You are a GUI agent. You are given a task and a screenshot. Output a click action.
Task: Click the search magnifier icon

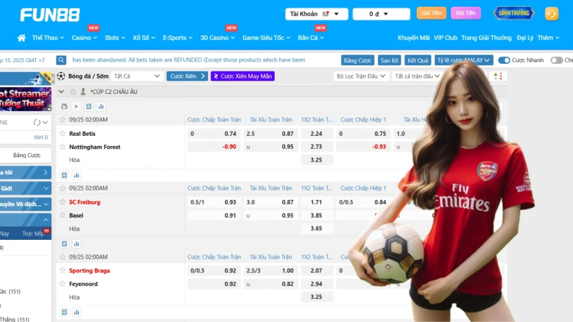(61, 60)
